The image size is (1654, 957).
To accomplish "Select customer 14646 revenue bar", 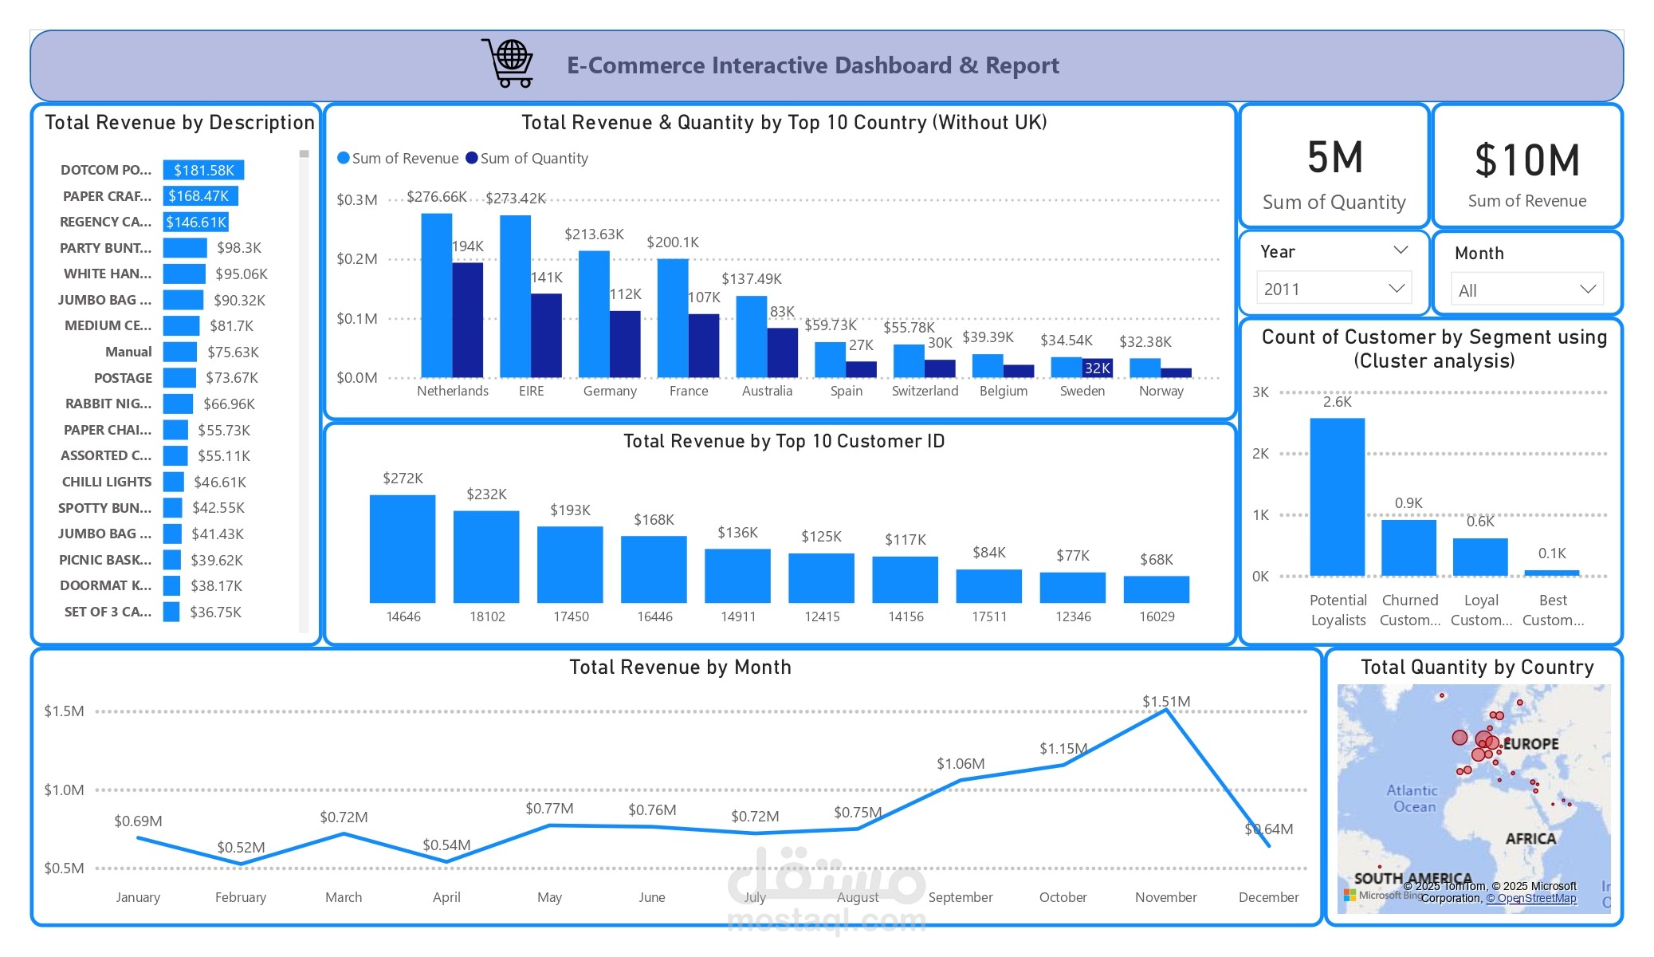I will (403, 549).
